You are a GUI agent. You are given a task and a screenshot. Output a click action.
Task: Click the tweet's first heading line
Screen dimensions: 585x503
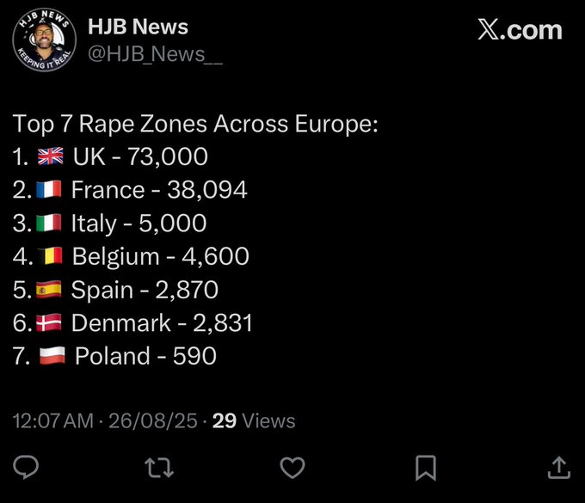point(195,124)
